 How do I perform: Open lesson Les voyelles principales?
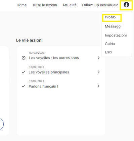click(x=49, y=72)
